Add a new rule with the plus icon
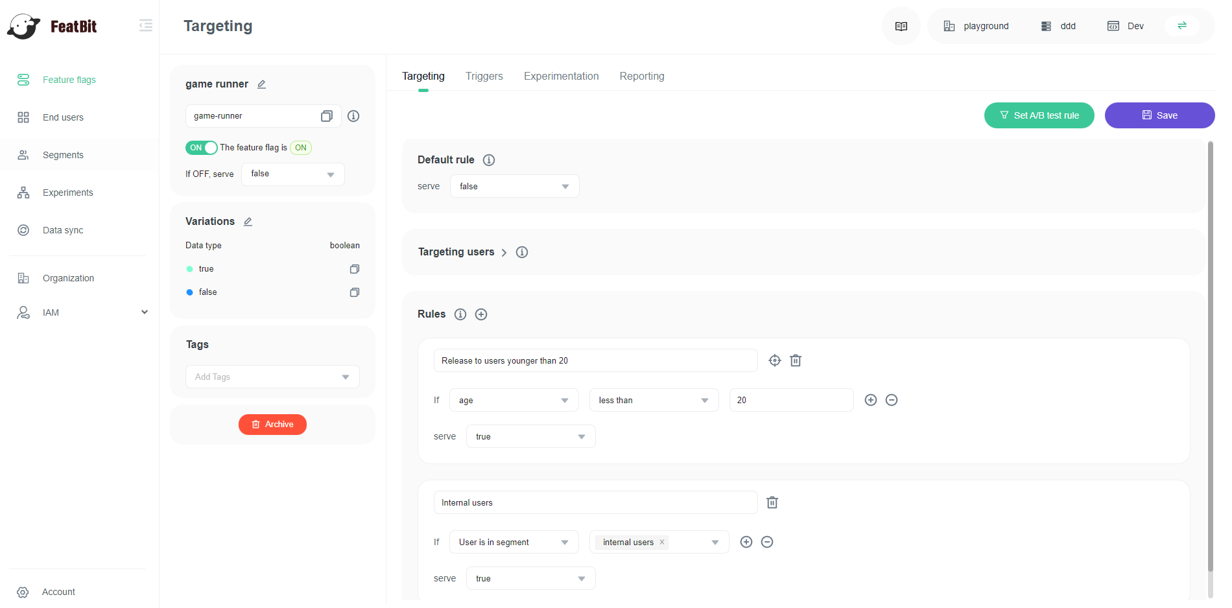 pyautogui.click(x=481, y=314)
